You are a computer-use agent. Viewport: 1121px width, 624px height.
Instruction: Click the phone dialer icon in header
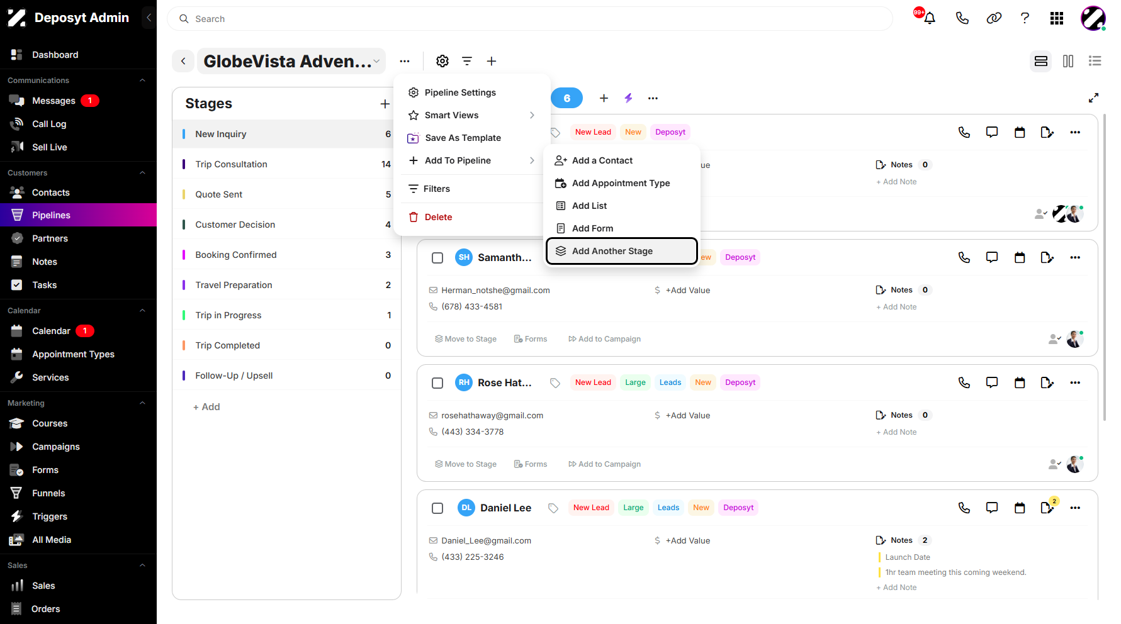962,18
